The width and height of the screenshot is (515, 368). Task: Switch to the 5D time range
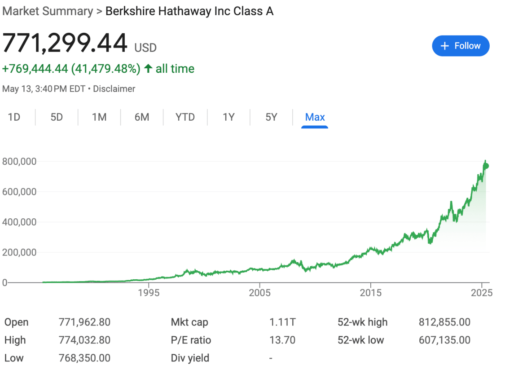57,117
